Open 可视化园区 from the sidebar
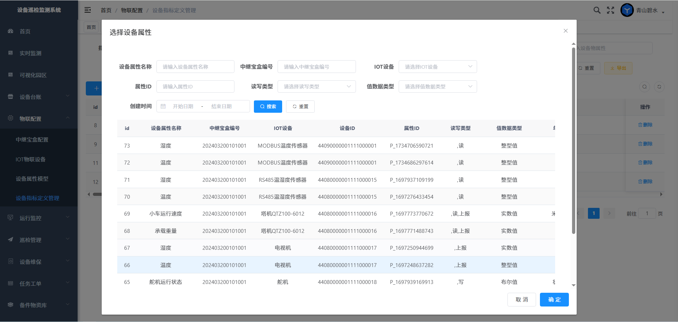678x322 pixels. pos(33,75)
